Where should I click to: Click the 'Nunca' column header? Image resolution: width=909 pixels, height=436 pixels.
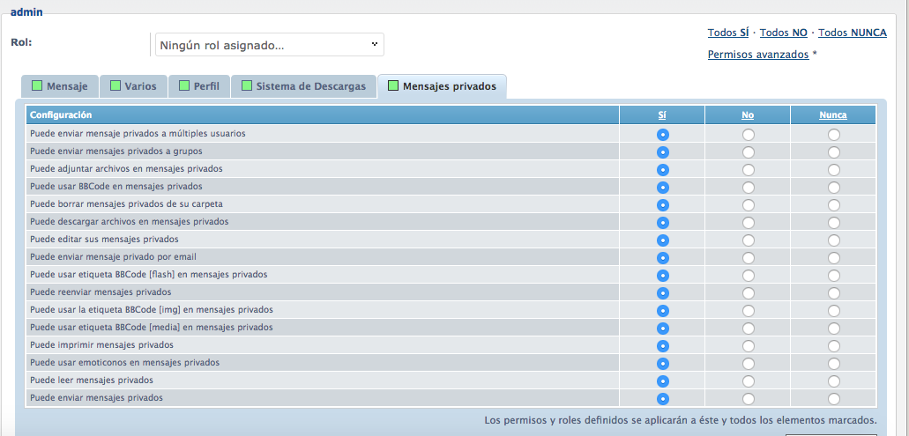(x=832, y=115)
